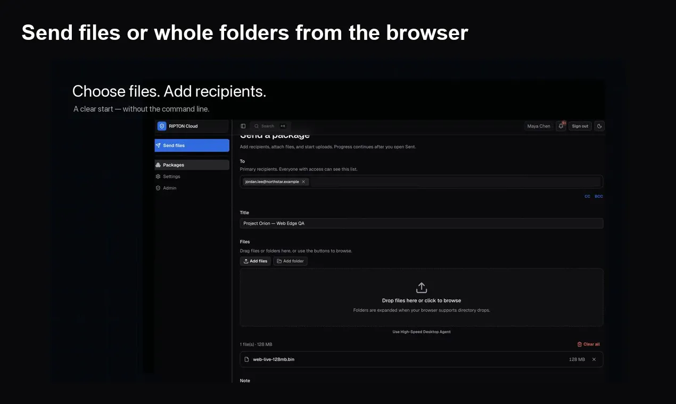Open Send files in the sidebar

tap(192, 146)
